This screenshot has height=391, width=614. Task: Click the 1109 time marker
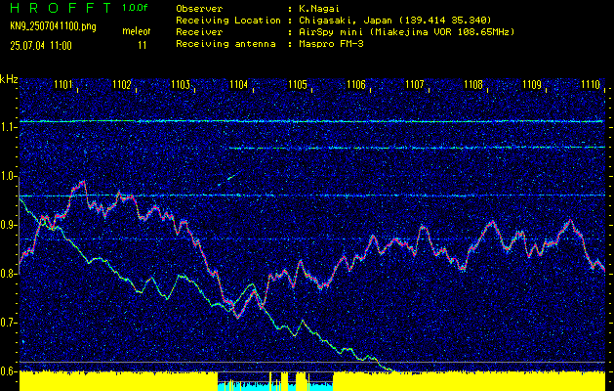[532, 84]
